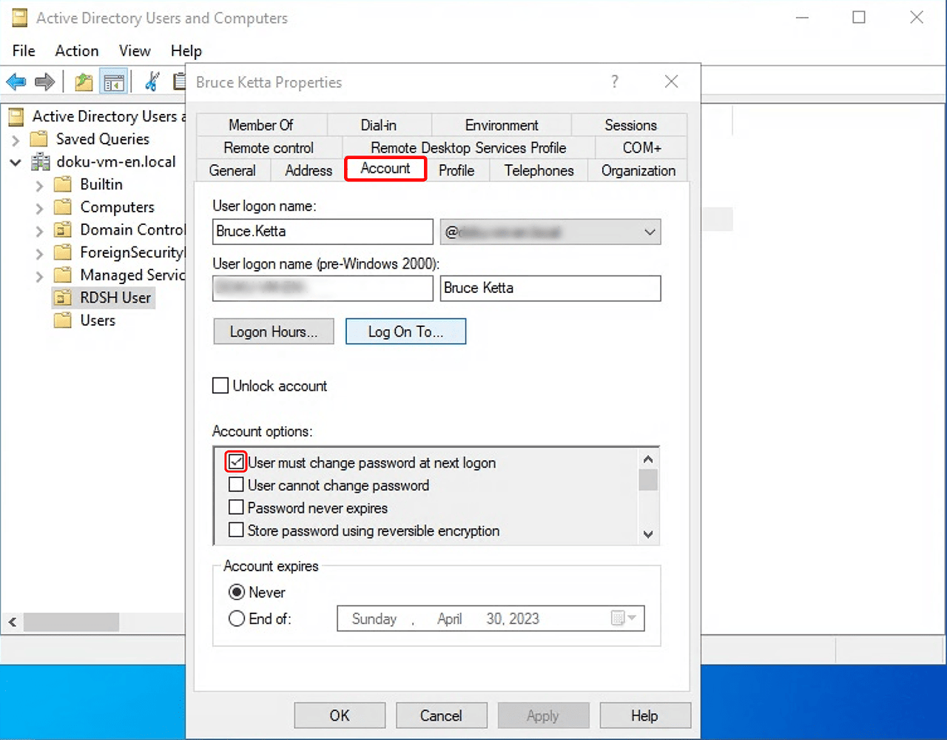Open the Action menu
The image size is (947, 740).
pyautogui.click(x=76, y=50)
